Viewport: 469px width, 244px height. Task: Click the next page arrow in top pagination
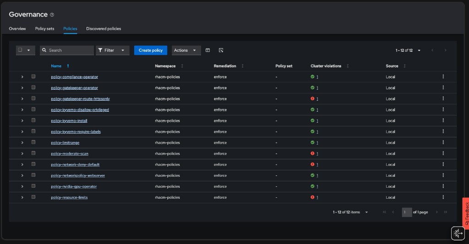pos(445,50)
